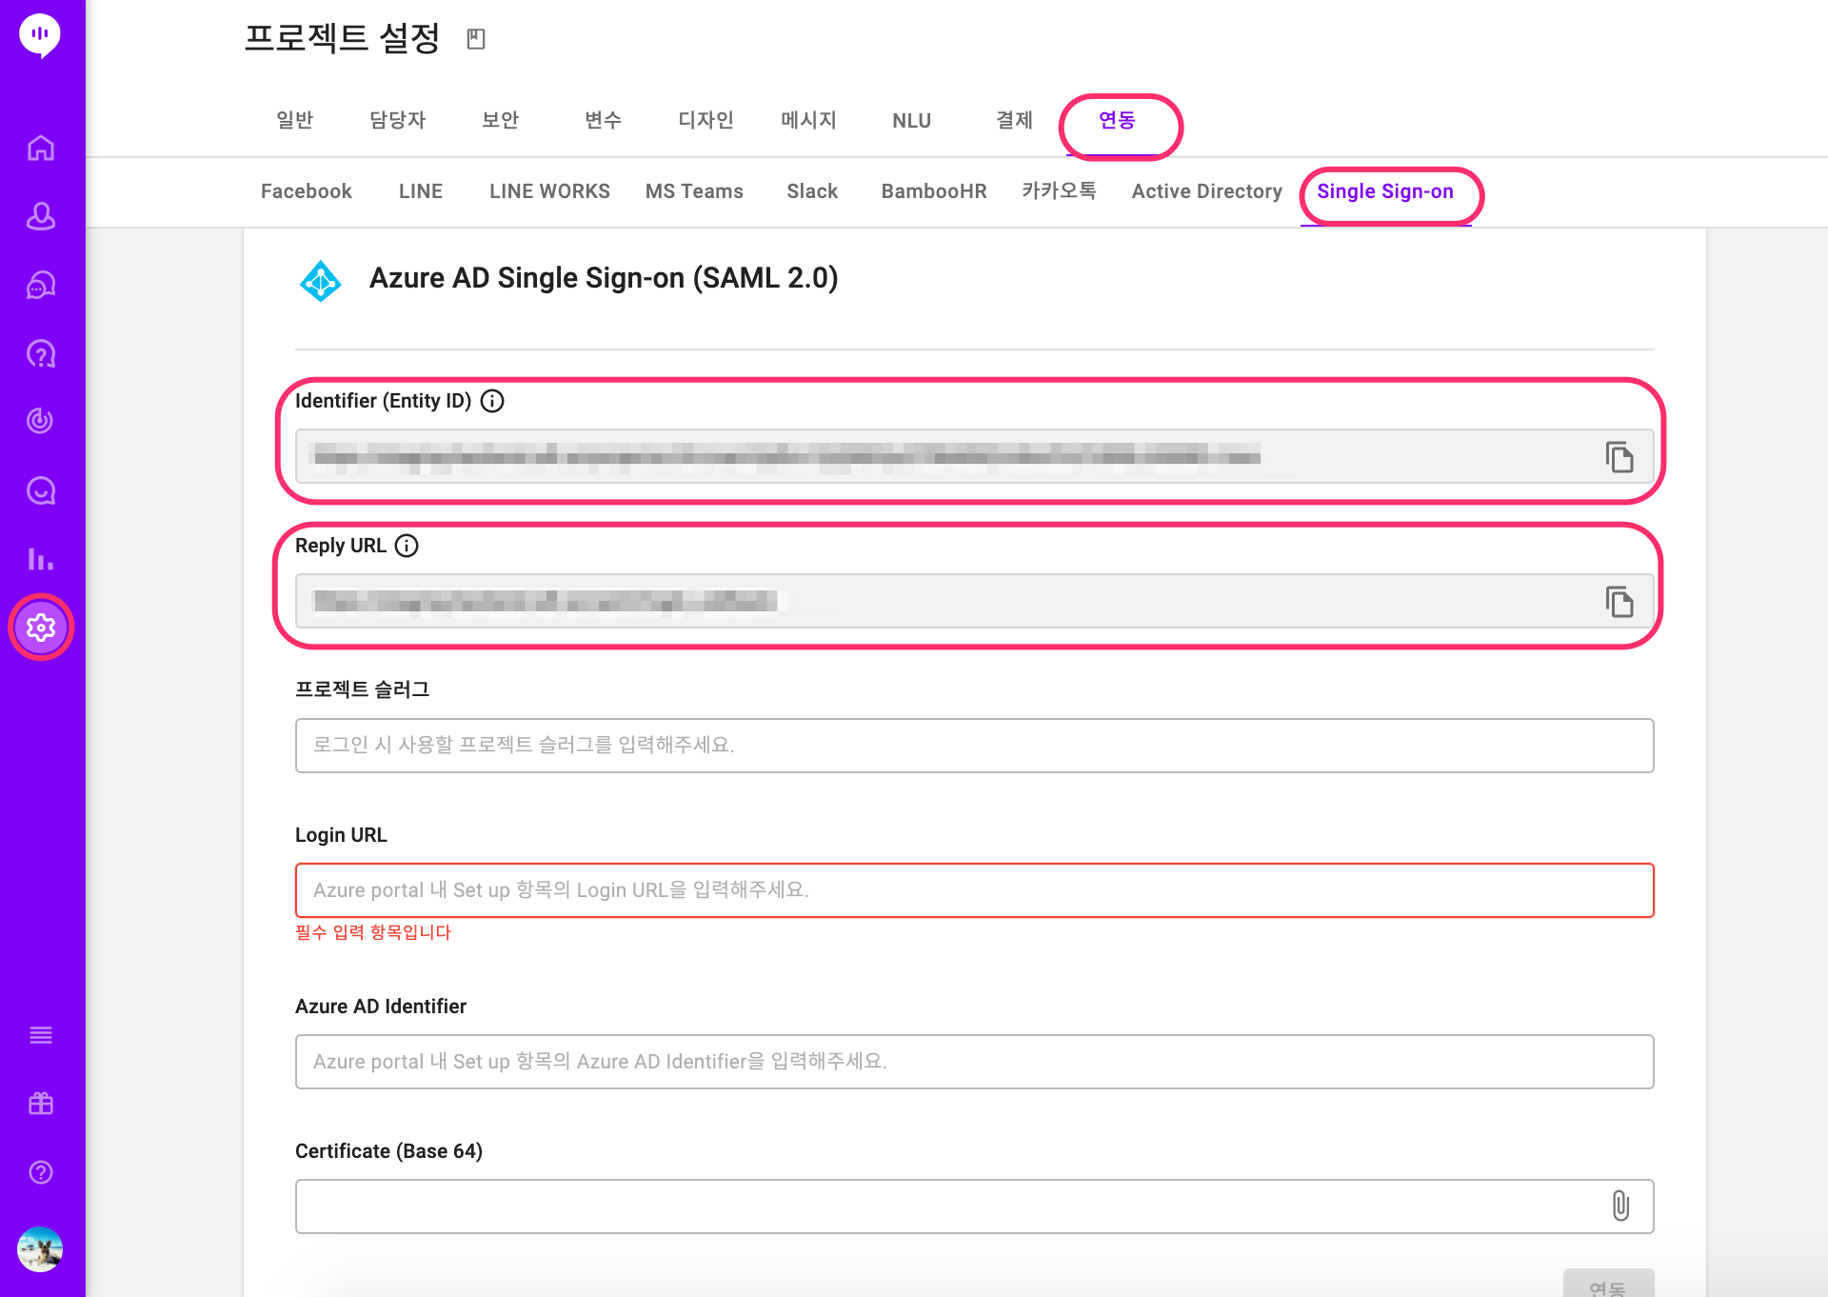Image resolution: width=1828 pixels, height=1297 pixels.
Task: Click the 필수 입력 항목입니다 error text
Action: pos(373,932)
